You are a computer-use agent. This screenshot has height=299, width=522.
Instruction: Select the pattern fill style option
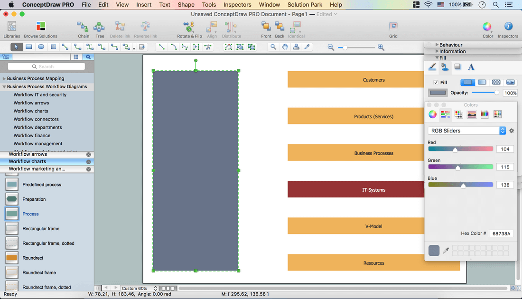click(x=496, y=83)
